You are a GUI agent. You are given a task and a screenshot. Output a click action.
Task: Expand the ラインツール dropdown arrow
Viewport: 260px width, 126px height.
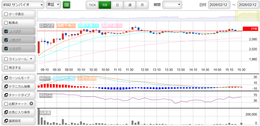tap(31, 59)
